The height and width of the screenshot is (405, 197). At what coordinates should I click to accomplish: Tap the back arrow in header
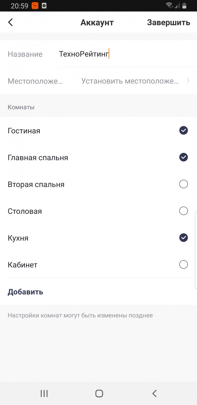tap(10, 22)
